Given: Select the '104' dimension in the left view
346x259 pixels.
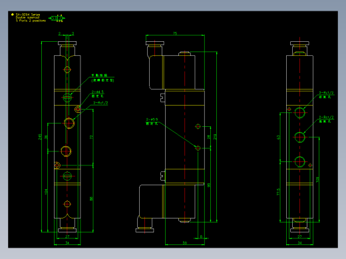Looking at the screenshot, I should point(46,192).
